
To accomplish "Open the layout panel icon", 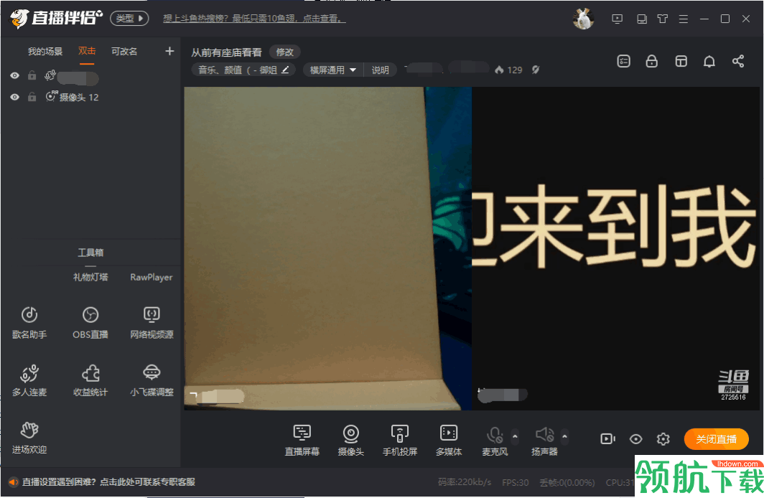I will point(681,61).
